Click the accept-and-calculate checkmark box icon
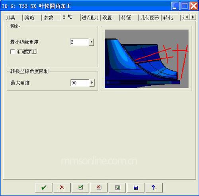Screen dimensions: 199x196 (x=80, y=188)
